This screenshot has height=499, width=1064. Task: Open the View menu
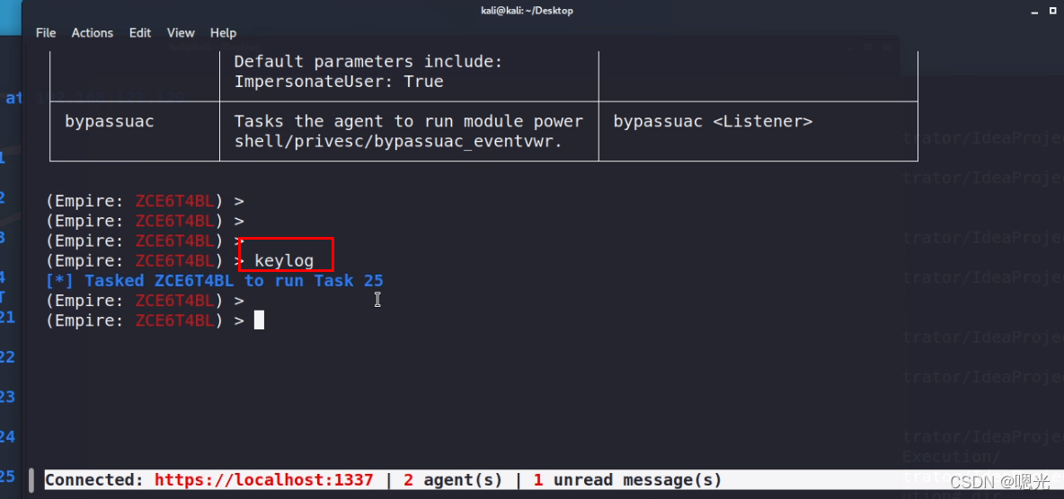(x=181, y=32)
